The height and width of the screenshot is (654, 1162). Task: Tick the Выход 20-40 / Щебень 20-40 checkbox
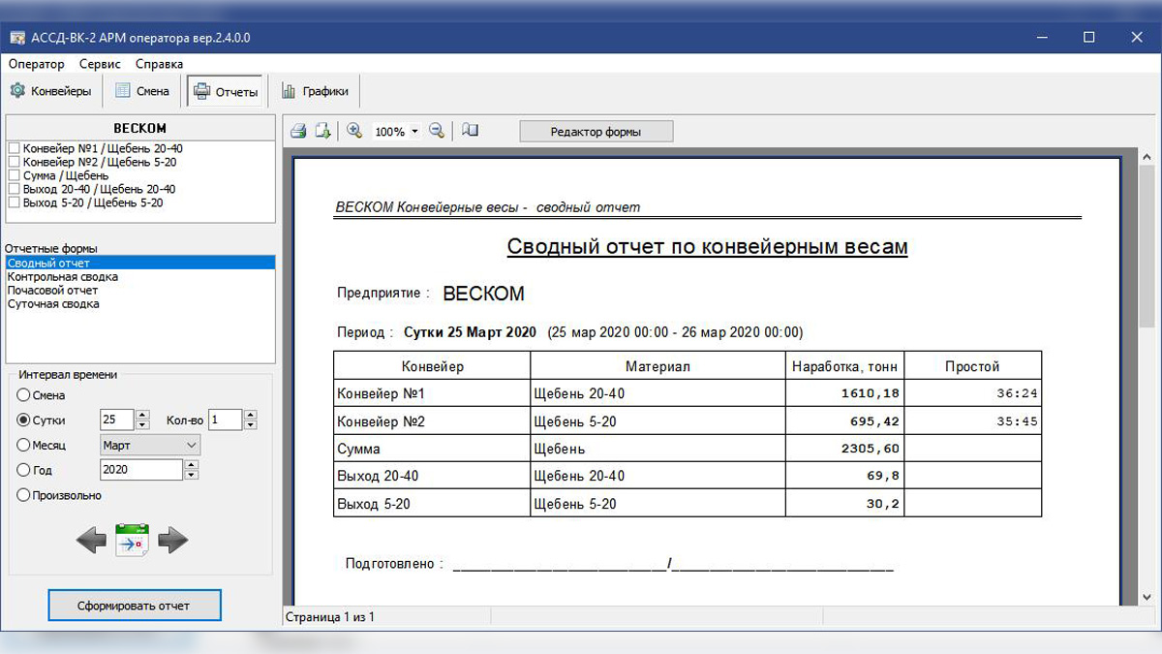coord(14,189)
